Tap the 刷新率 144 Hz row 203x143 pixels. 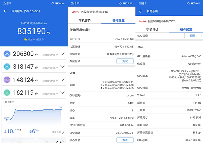(x=169, y=103)
